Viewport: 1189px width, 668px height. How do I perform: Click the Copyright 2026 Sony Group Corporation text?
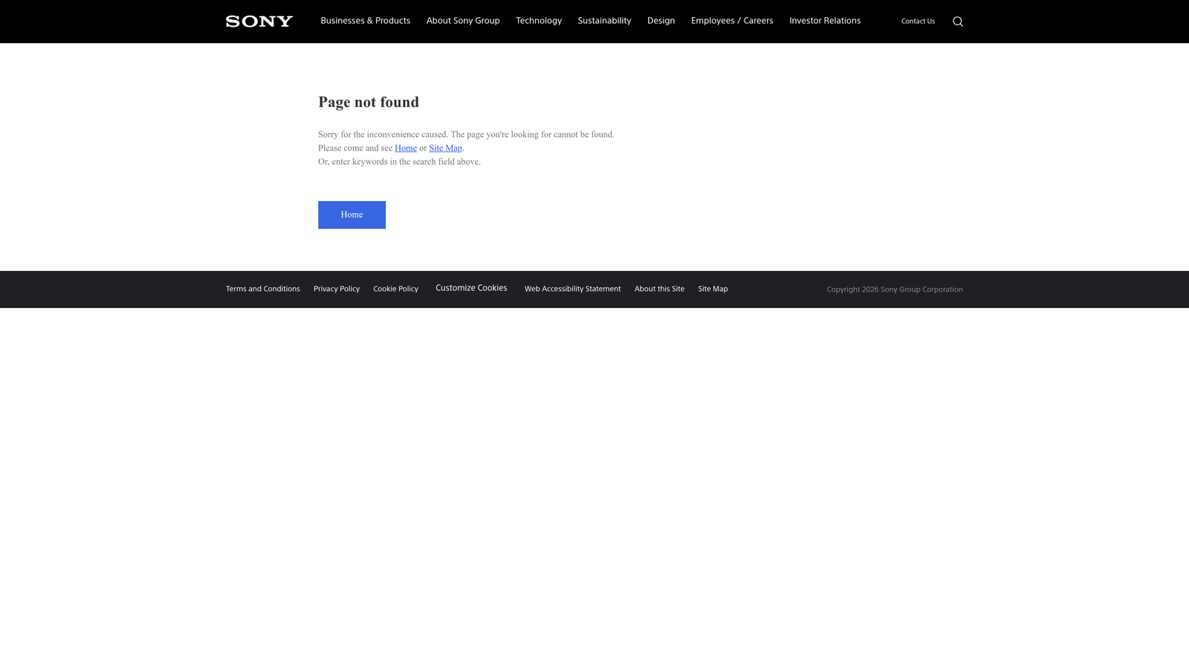(x=895, y=289)
